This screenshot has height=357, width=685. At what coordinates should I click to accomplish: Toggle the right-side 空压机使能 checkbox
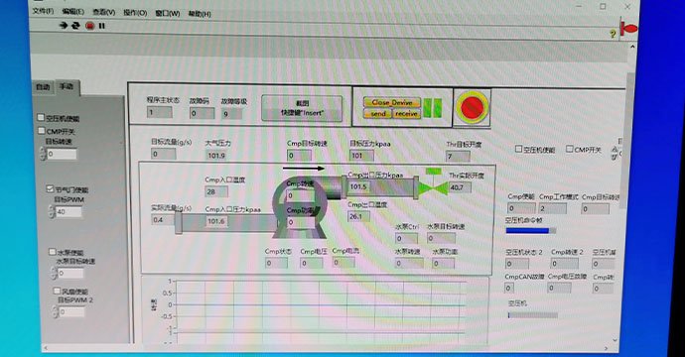pos(518,149)
